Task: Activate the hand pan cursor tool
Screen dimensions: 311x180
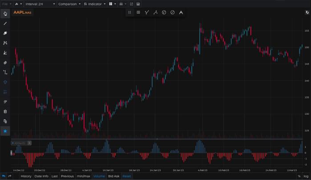Action: point(5,13)
